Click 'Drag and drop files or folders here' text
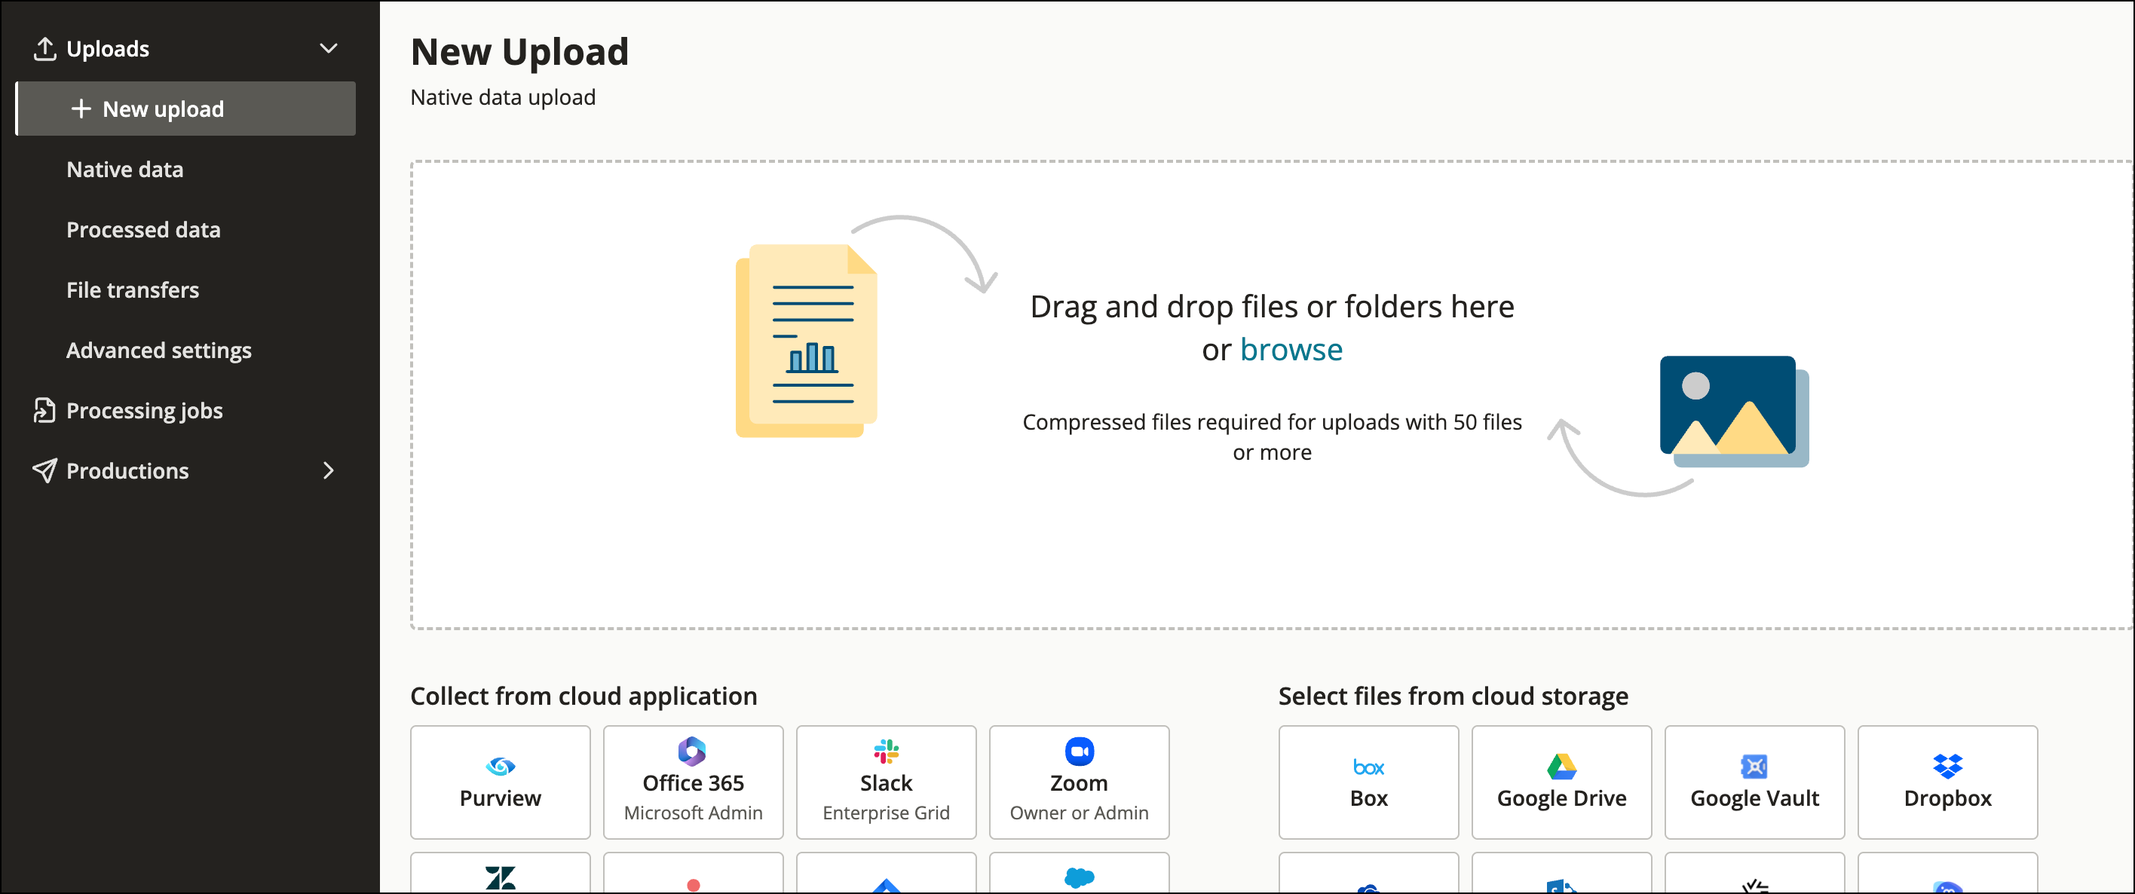This screenshot has height=894, width=2135. (1273, 307)
